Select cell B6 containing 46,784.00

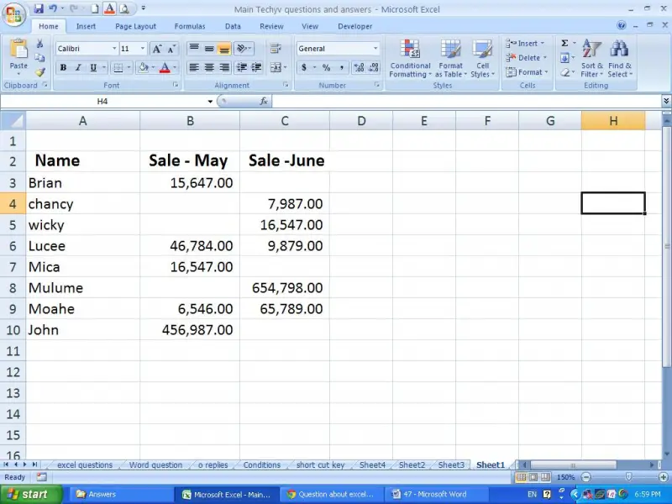[x=190, y=246]
